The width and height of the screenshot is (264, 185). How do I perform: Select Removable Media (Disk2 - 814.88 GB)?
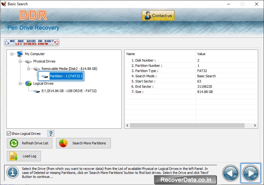click(69, 69)
